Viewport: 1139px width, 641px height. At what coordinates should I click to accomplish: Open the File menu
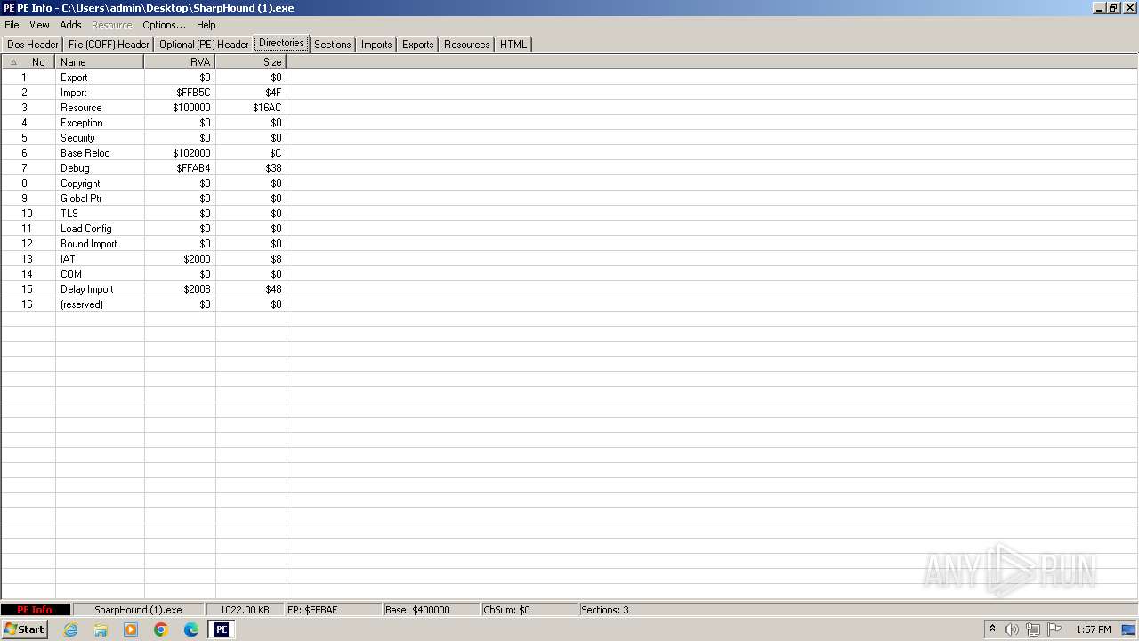tap(12, 25)
